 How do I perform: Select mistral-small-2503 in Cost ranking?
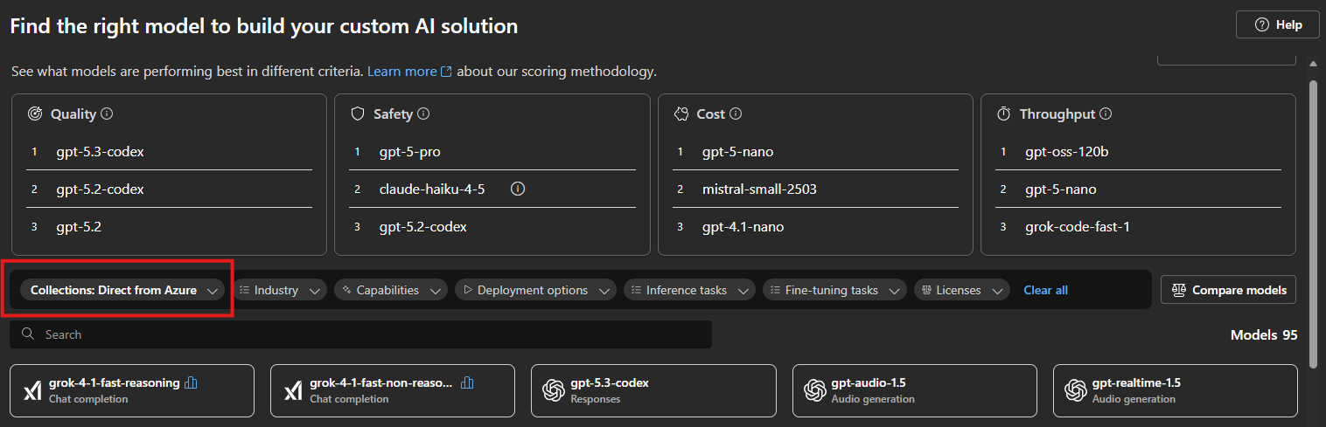759,189
